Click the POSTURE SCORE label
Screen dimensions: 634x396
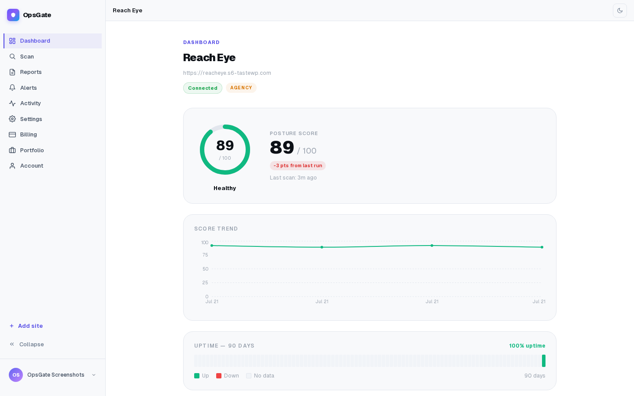tap(294, 133)
